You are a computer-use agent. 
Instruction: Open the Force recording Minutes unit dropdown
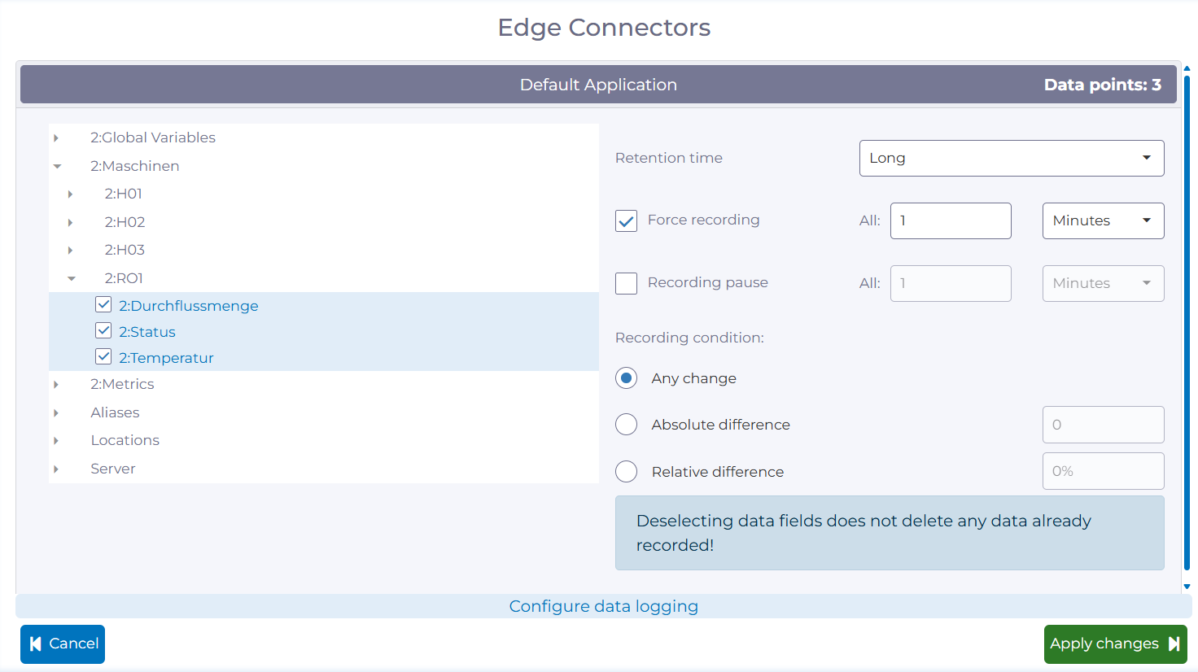pos(1103,220)
